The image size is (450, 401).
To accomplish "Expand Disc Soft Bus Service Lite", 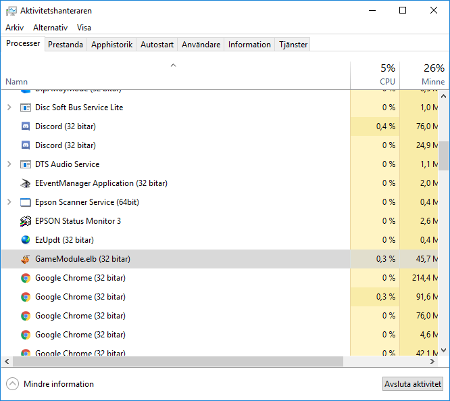I will coord(9,108).
